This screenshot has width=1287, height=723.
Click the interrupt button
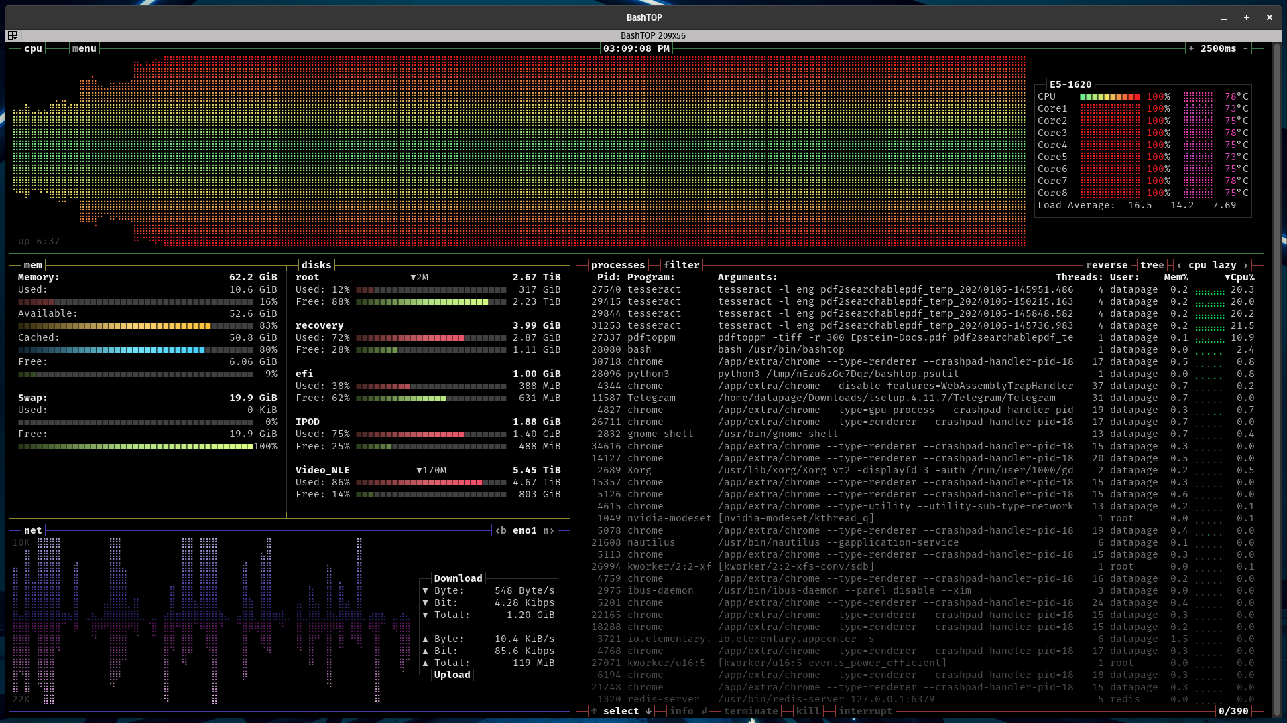coord(865,711)
